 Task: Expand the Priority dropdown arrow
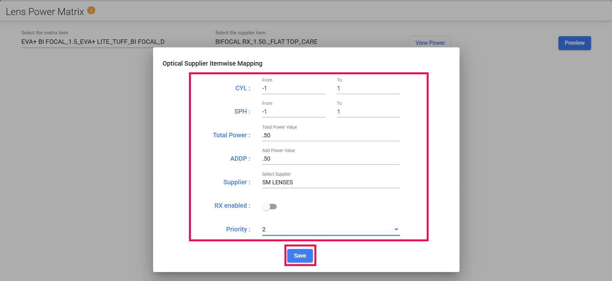[x=396, y=229]
